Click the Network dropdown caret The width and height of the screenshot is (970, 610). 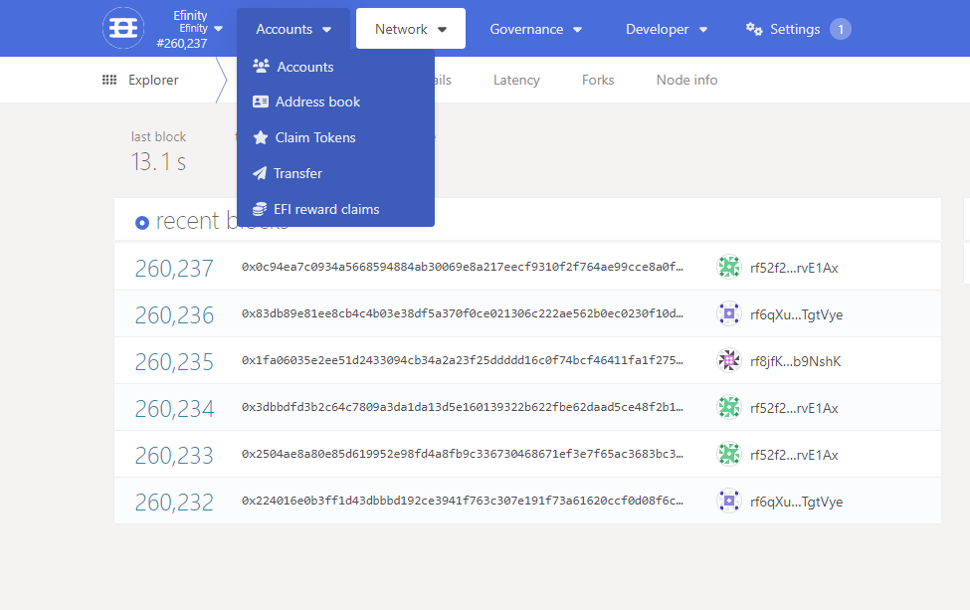(x=442, y=30)
